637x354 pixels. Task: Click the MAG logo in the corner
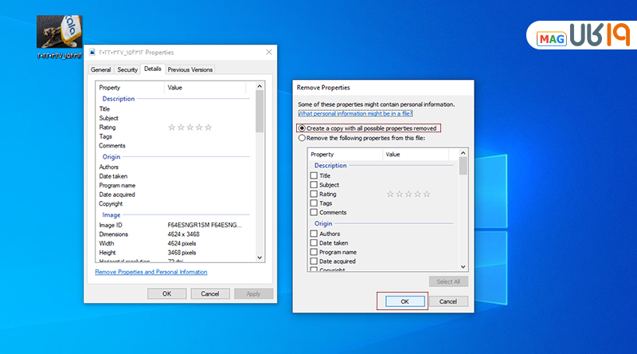point(576,37)
